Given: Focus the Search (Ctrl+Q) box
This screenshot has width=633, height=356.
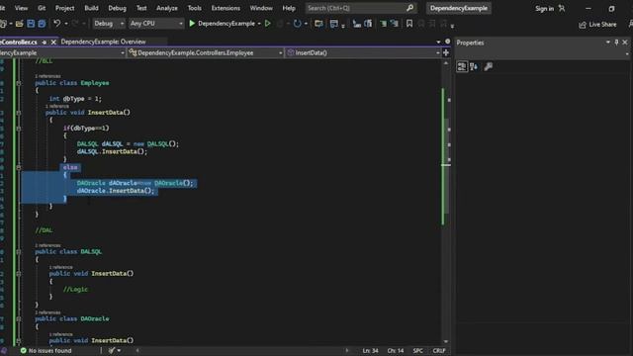Looking at the screenshot, I should point(361,8).
